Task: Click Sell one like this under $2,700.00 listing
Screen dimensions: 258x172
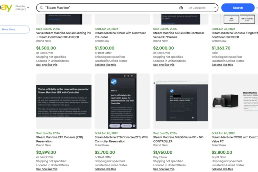Action: (x=105, y=169)
